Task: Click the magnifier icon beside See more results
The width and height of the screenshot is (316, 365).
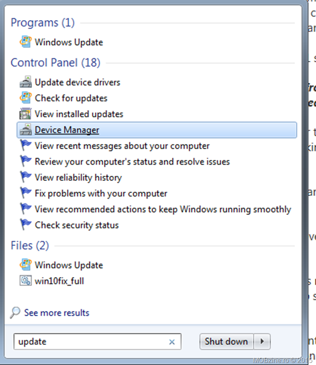Action: point(16,312)
